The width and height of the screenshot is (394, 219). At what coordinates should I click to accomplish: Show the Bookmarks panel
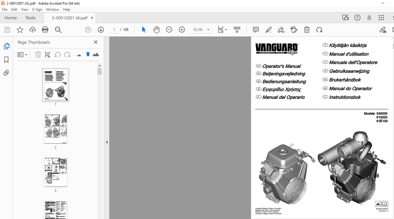click(x=6, y=60)
